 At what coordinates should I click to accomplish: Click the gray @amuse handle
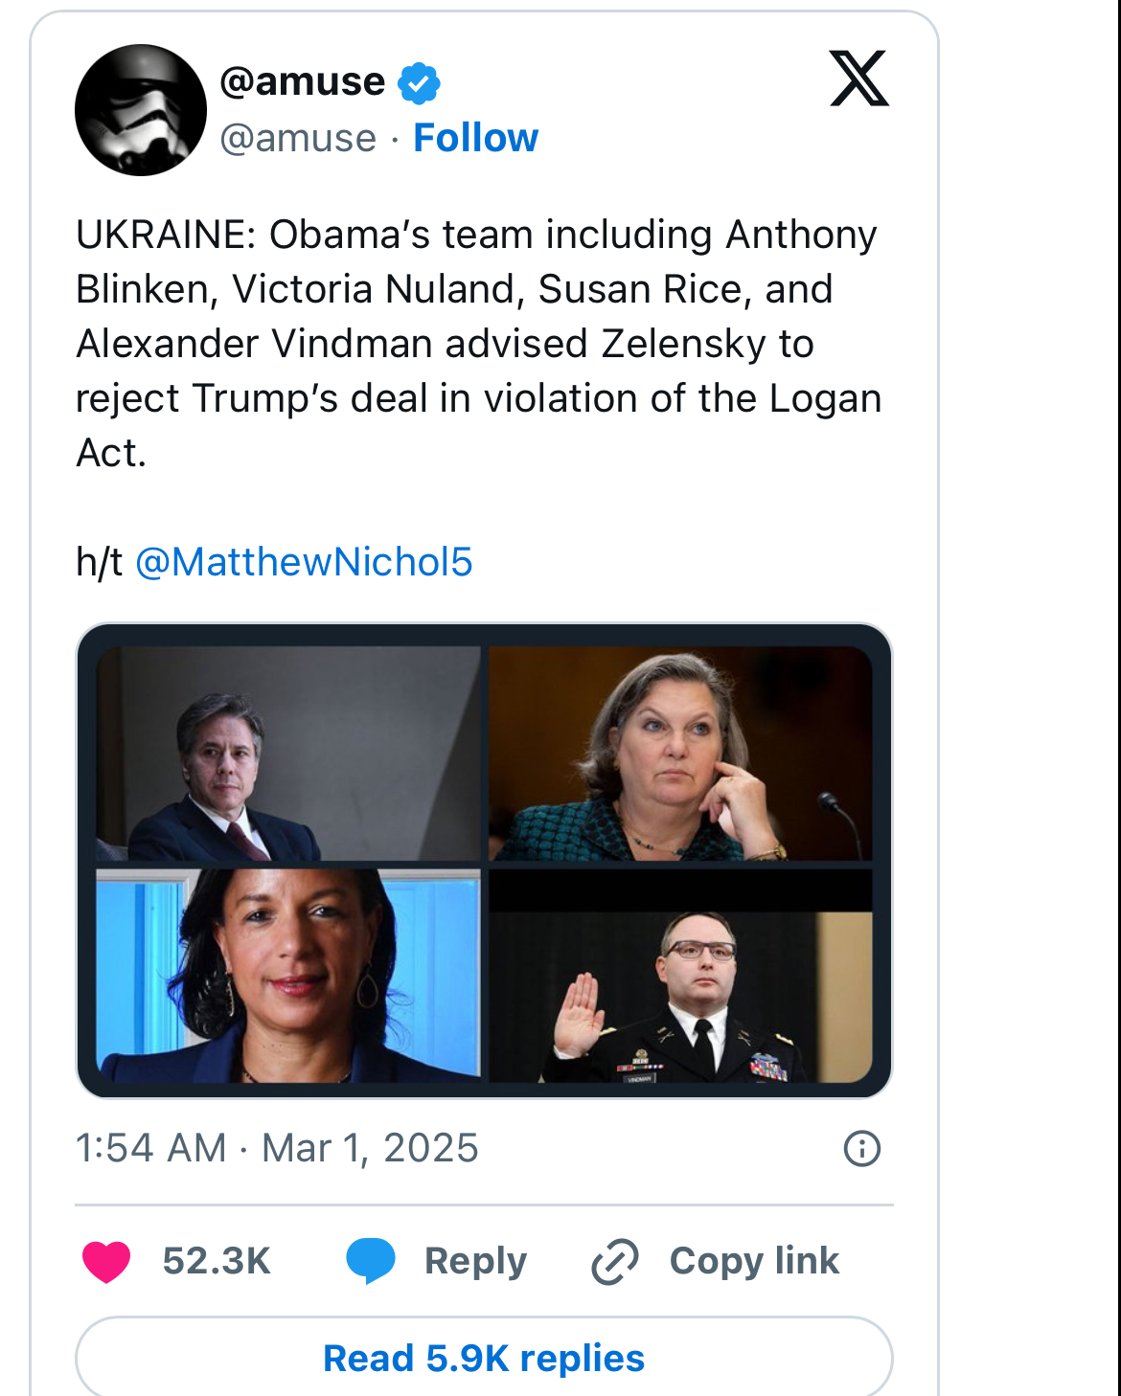click(298, 138)
